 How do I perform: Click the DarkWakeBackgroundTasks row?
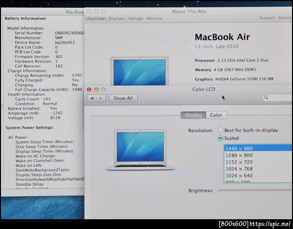tap(43, 170)
